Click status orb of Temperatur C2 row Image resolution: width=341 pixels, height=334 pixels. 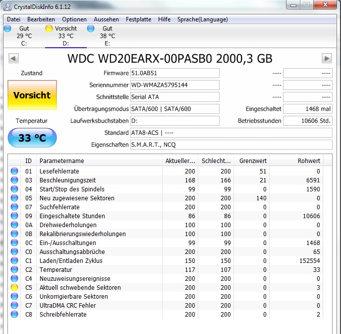14,269
